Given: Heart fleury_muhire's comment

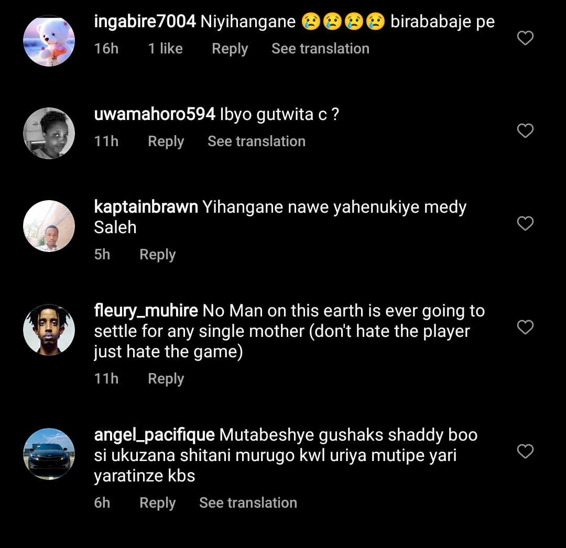Looking at the screenshot, I should pos(525,327).
